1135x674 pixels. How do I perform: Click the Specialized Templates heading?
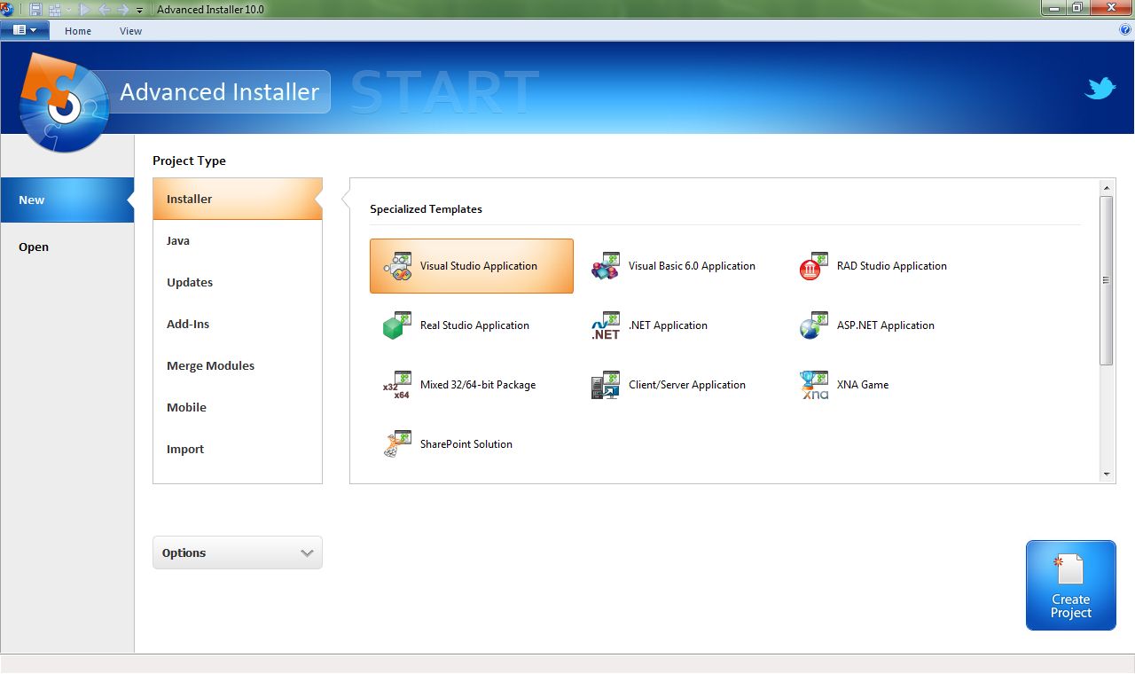coord(426,209)
